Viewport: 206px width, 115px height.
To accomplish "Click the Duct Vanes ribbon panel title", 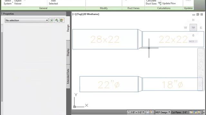I will click(x=133, y=8).
